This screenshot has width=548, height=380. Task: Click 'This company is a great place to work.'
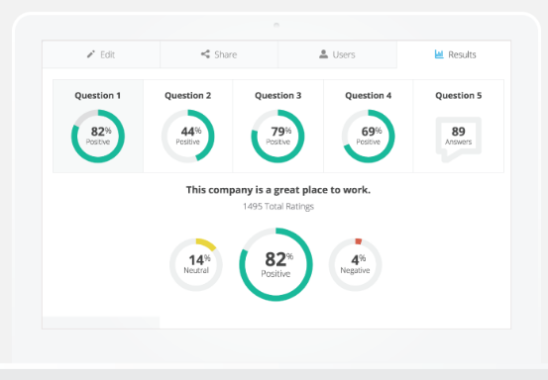coord(278,190)
